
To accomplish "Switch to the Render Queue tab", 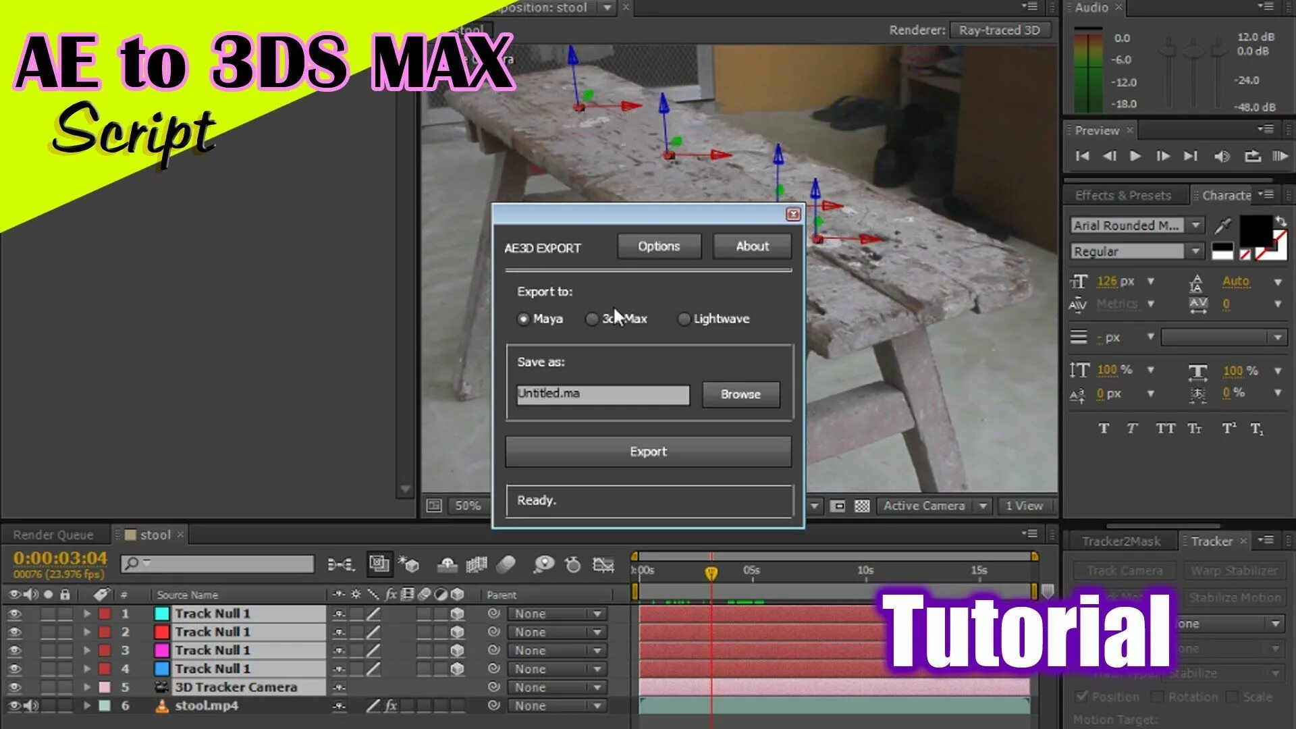I will [53, 535].
